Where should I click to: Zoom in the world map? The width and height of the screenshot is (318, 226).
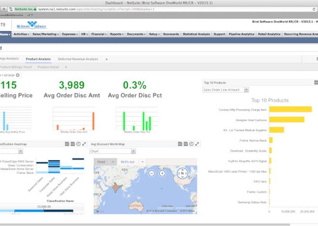click(162, 173)
